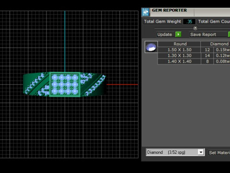The width and height of the screenshot is (230, 173).
Task: Click the ring's square gem cluster in viewport
Action: (65, 85)
